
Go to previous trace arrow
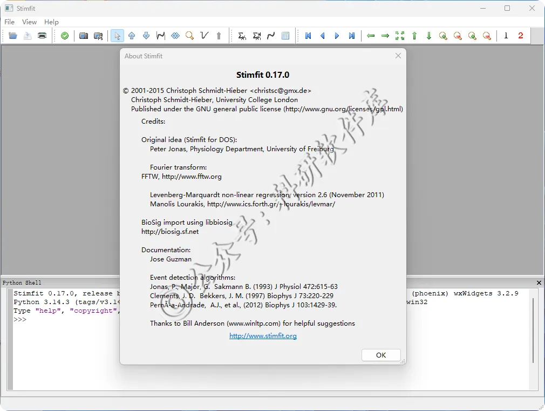(x=323, y=36)
